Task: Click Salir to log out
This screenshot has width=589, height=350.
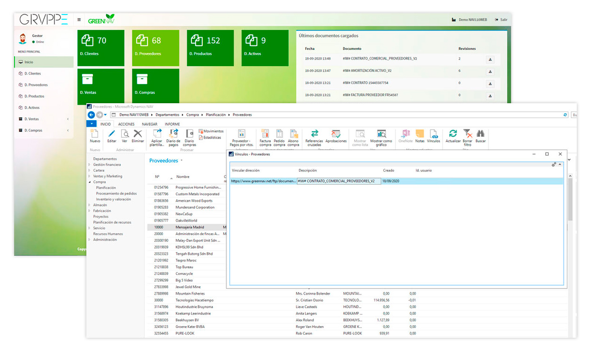Action: click(x=501, y=20)
